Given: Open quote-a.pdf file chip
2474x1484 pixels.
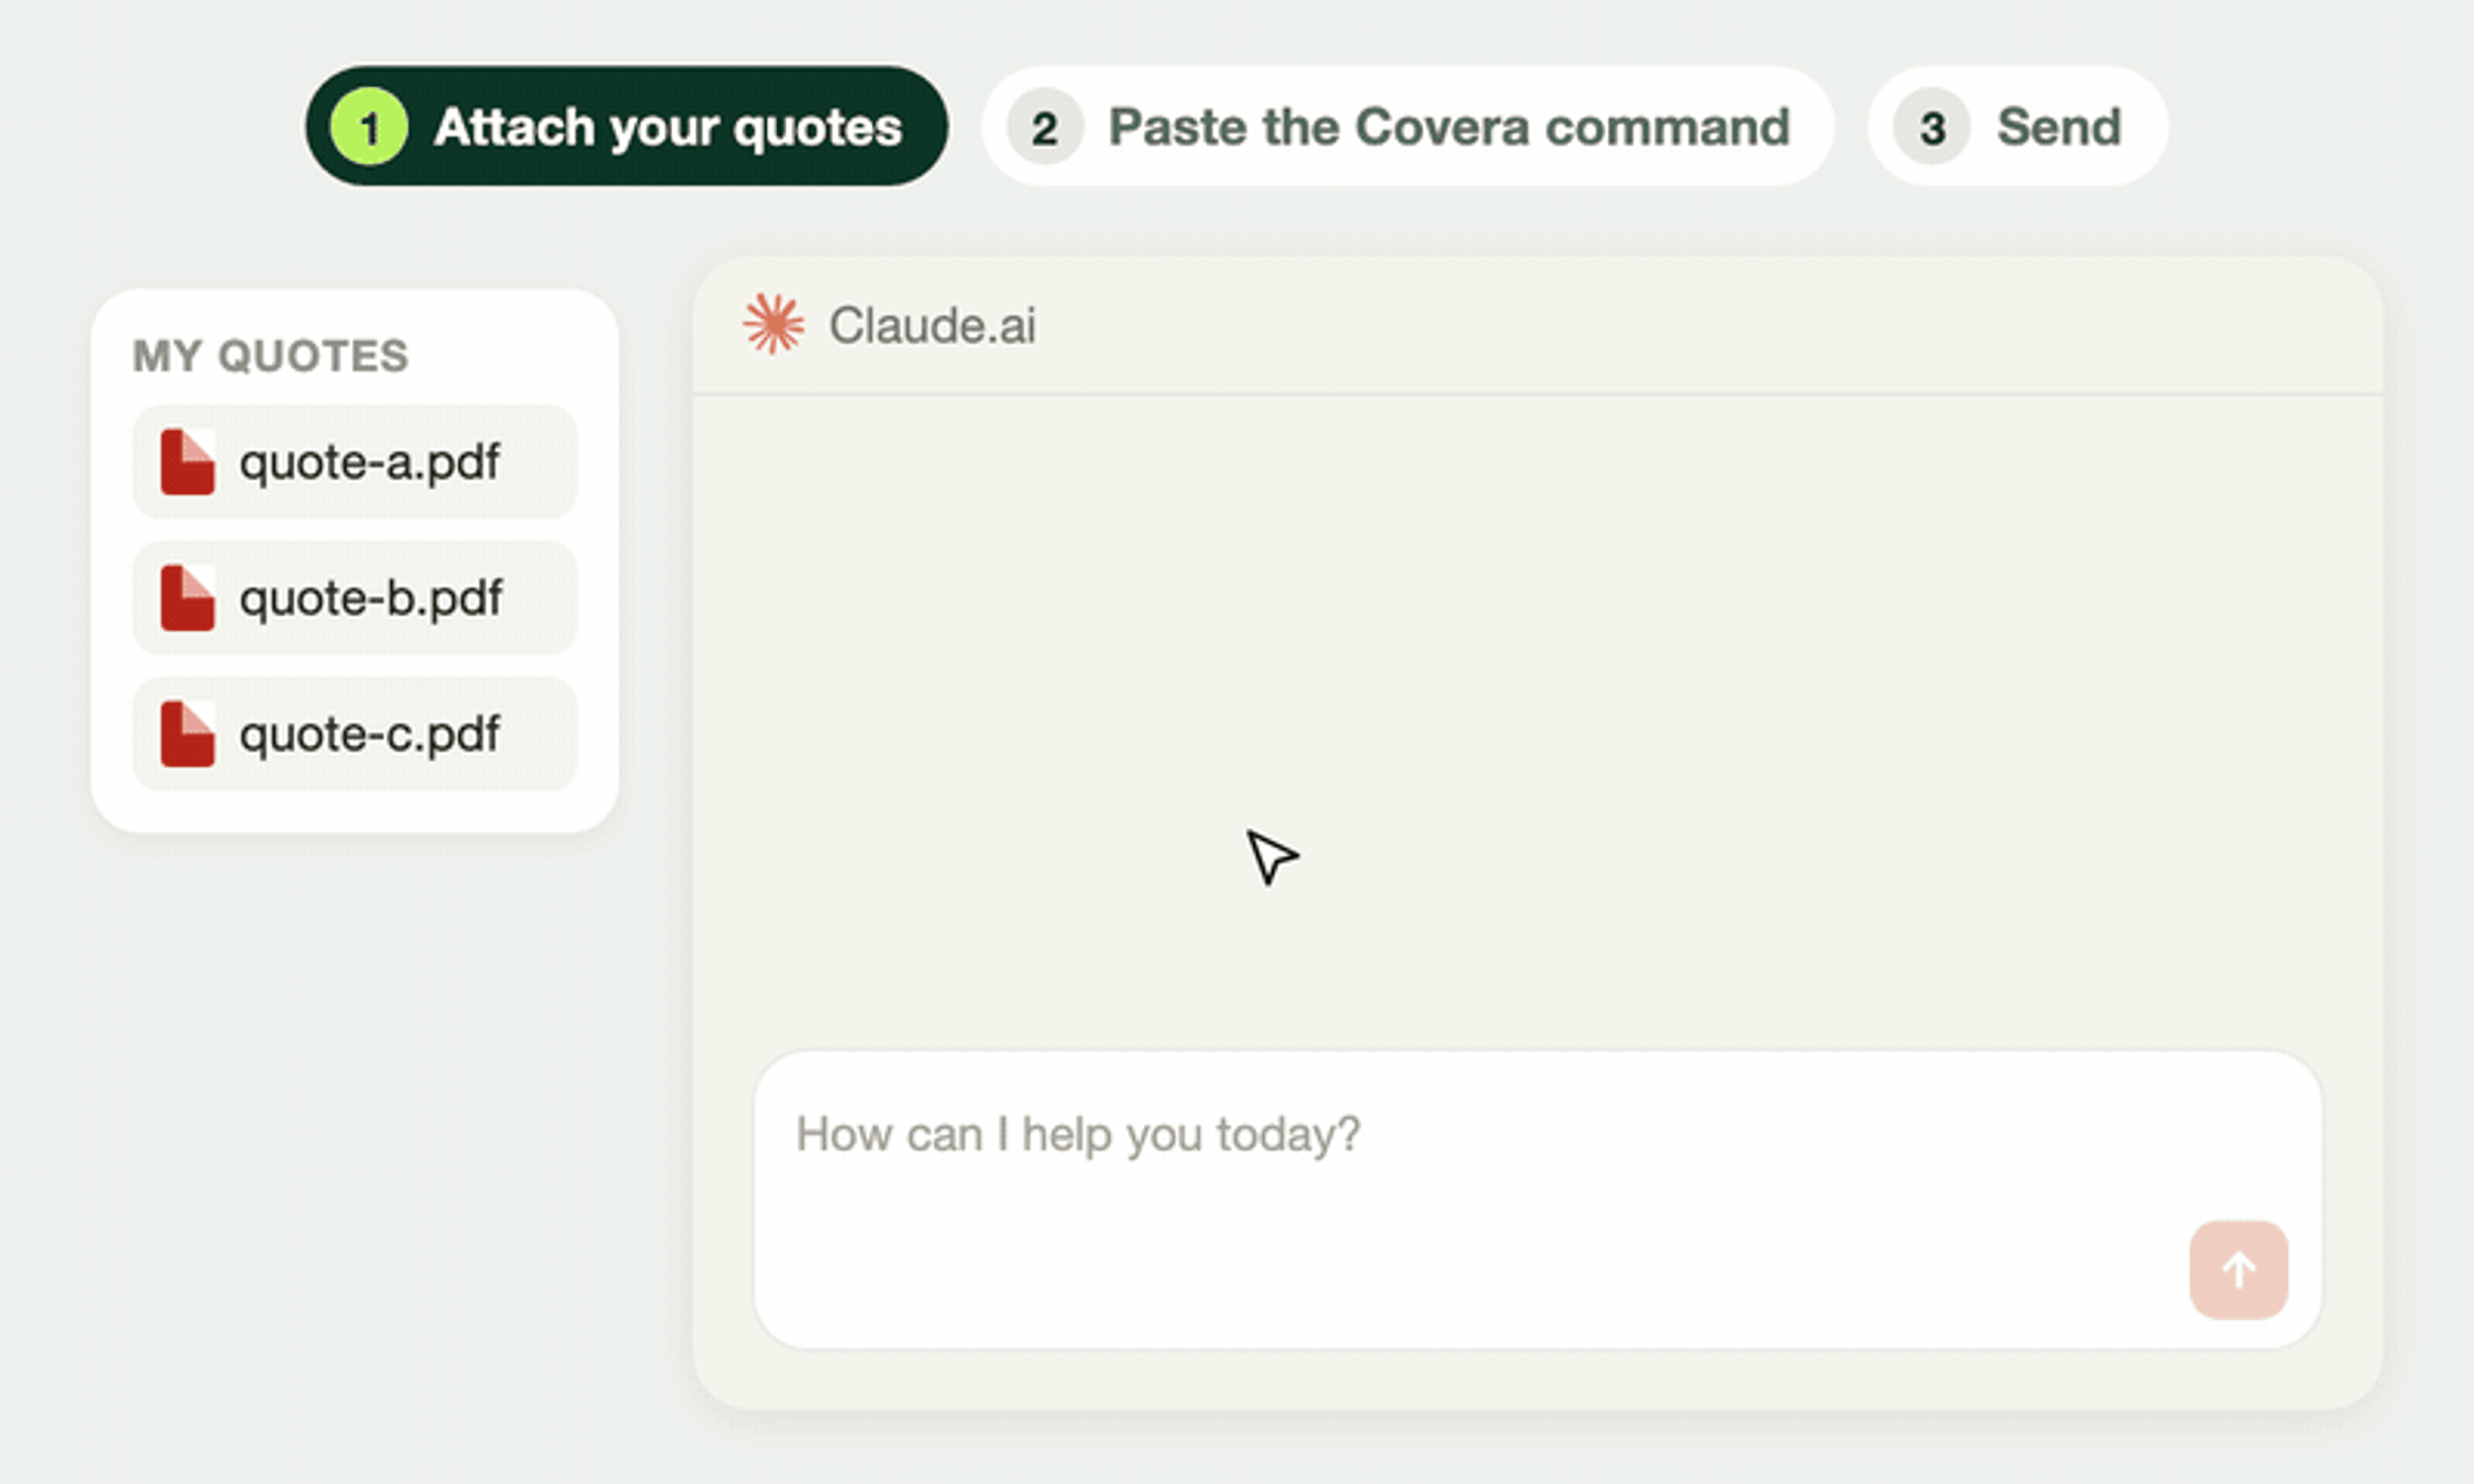Looking at the screenshot, I should [354, 462].
